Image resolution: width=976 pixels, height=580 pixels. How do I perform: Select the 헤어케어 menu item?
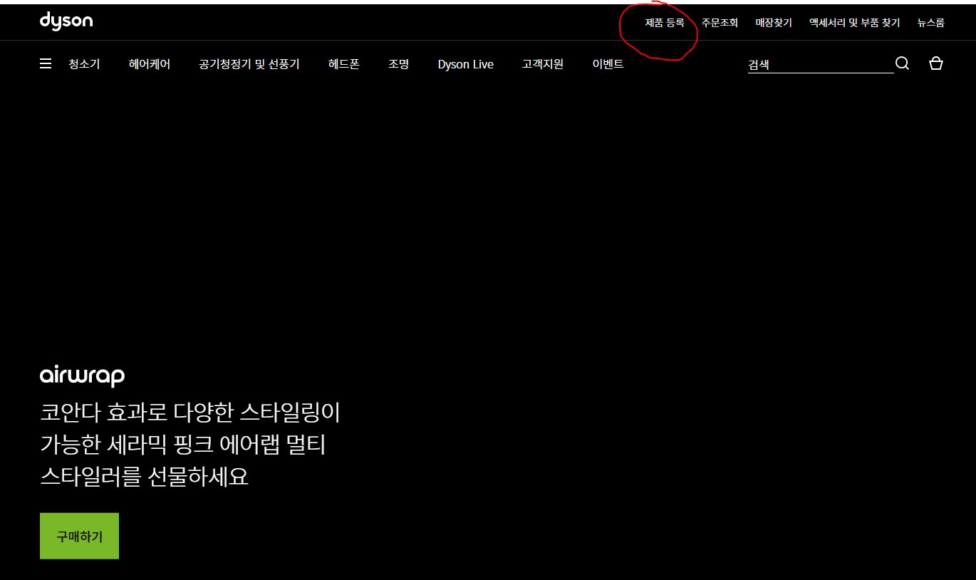pos(150,64)
